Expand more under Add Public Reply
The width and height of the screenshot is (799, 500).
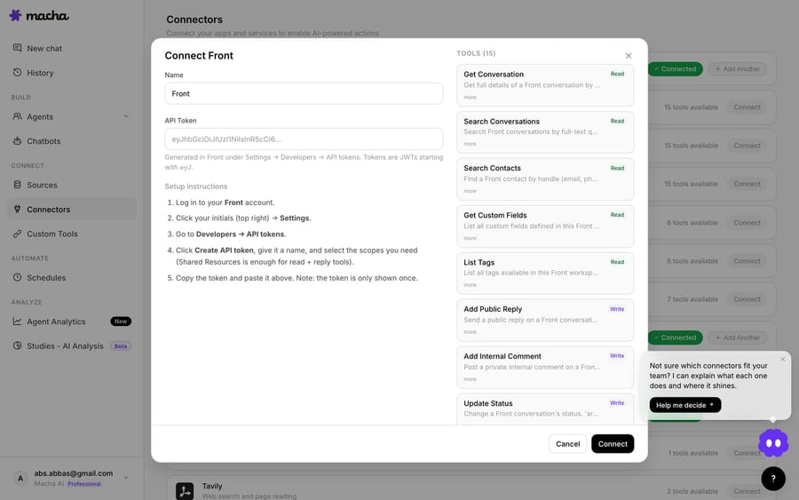click(470, 332)
